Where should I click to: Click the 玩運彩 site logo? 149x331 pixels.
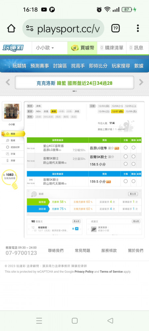coord(13,48)
